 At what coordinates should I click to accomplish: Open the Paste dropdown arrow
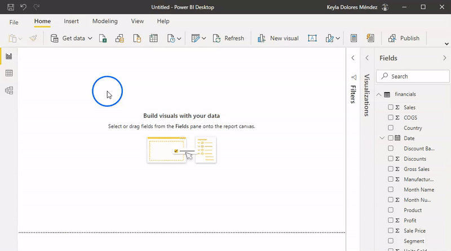[x=20, y=38]
